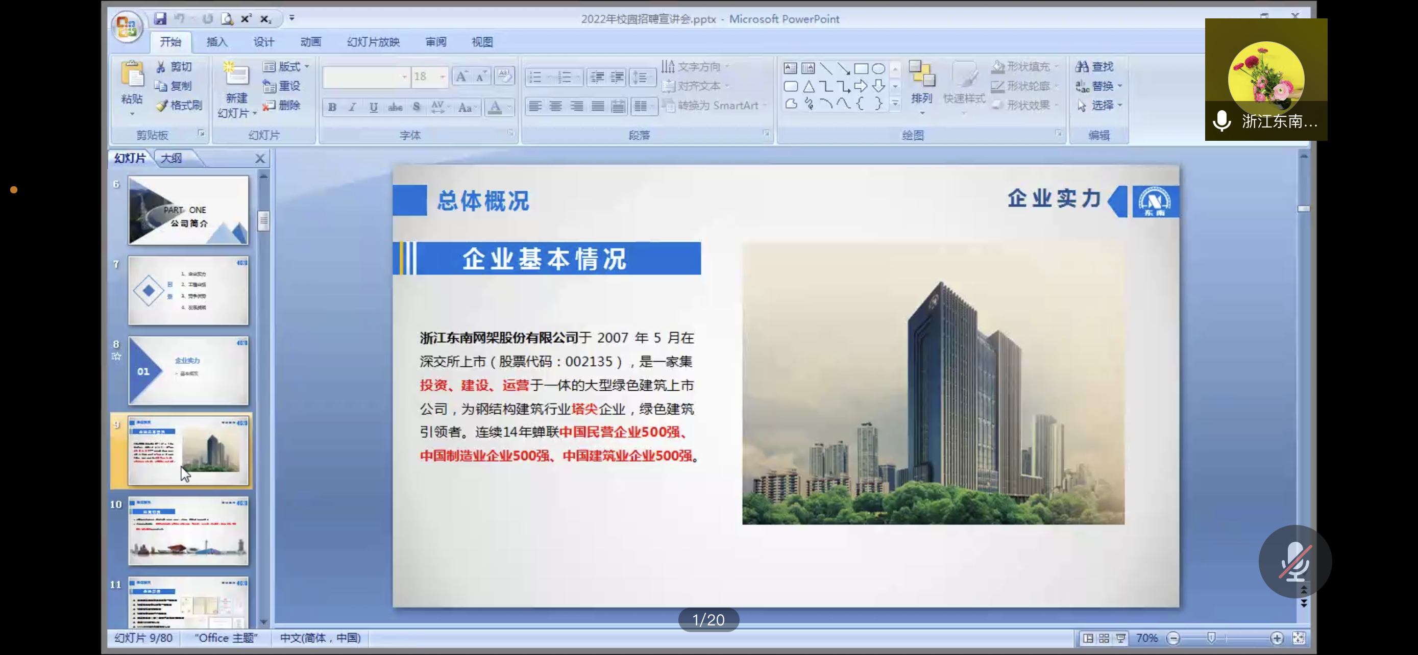Decrease font size with the small A icon
Screen dimensions: 1418x655
[481, 77]
